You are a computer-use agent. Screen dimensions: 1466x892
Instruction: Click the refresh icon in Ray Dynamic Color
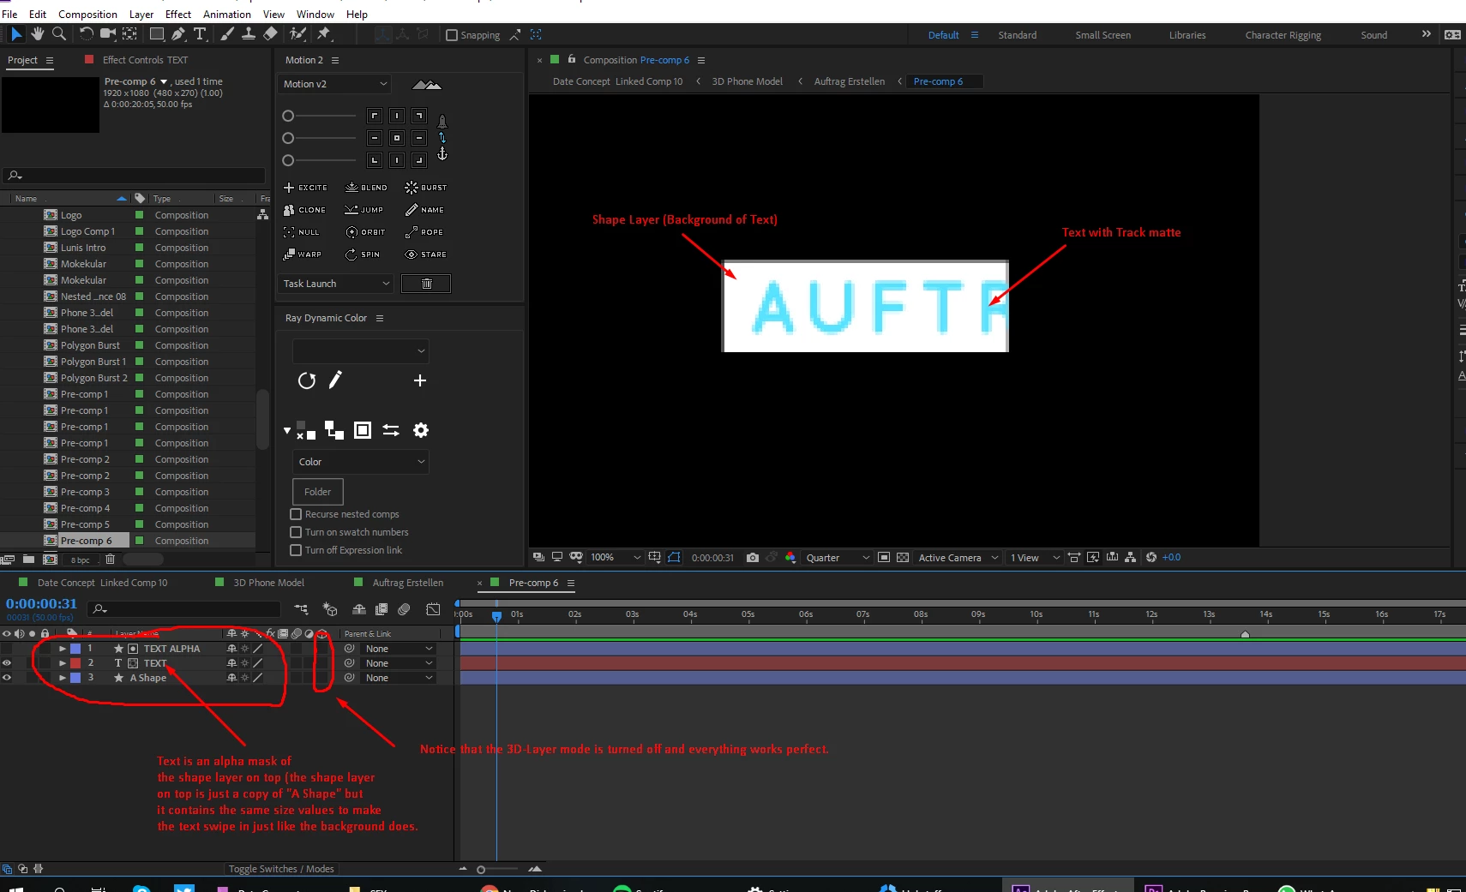click(307, 380)
